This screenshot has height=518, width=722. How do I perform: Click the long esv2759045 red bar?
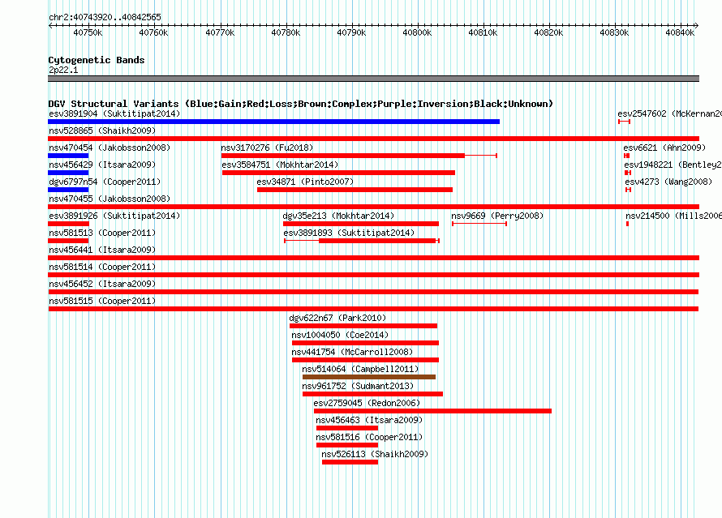point(433,411)
